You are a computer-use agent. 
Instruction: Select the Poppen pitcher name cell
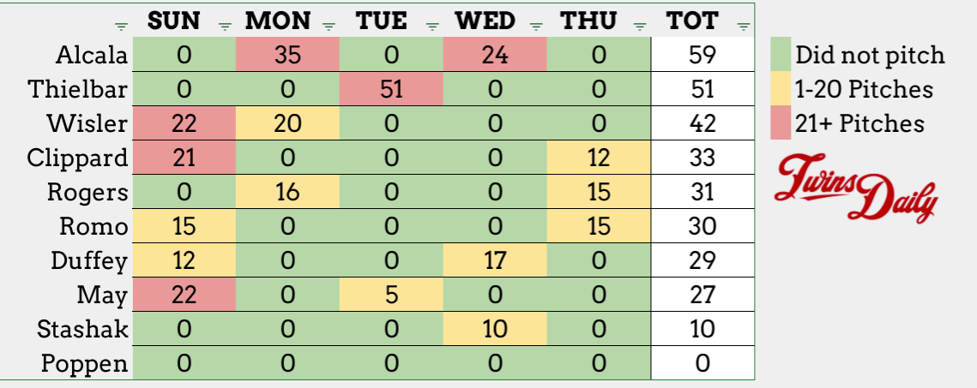(x=85, y=363)
